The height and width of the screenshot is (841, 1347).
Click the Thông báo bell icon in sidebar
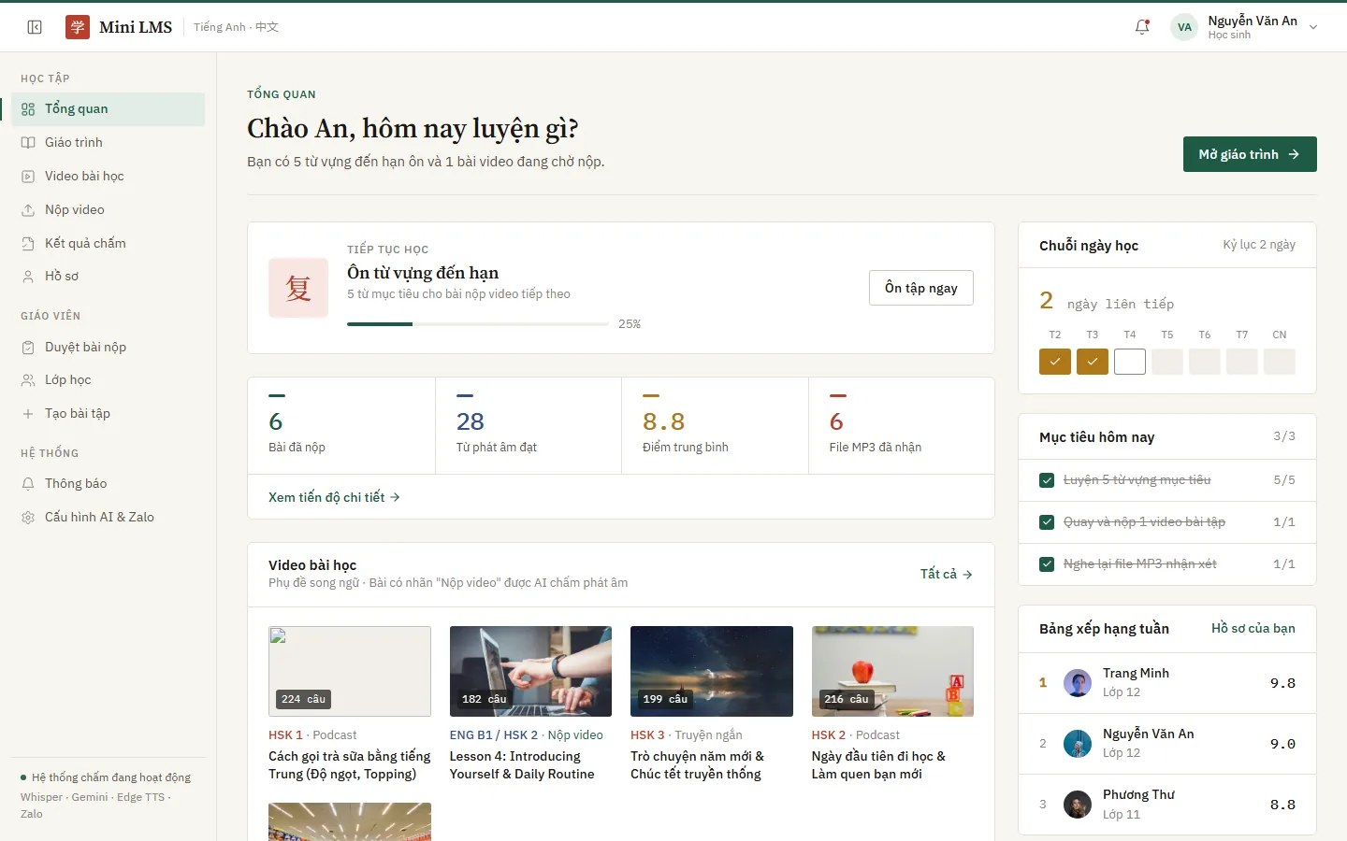(28, 484)
